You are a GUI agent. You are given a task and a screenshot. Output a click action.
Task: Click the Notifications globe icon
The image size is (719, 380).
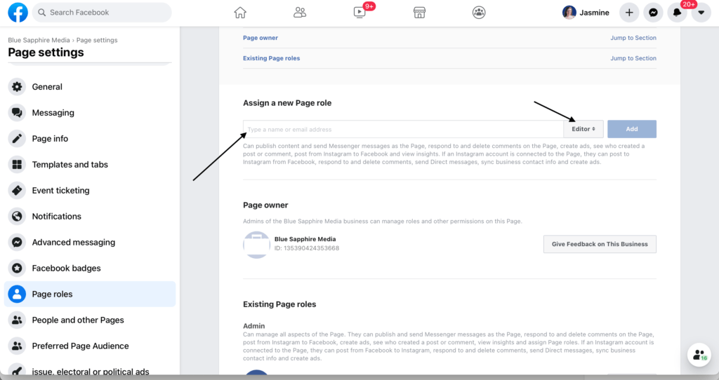pyautogui.click(x=17, y=216)
